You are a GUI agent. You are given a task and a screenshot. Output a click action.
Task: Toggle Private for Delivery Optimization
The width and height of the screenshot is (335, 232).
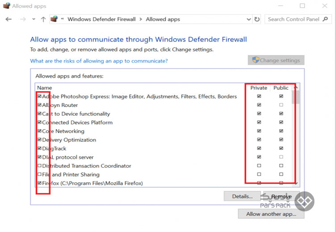point(259,139)
